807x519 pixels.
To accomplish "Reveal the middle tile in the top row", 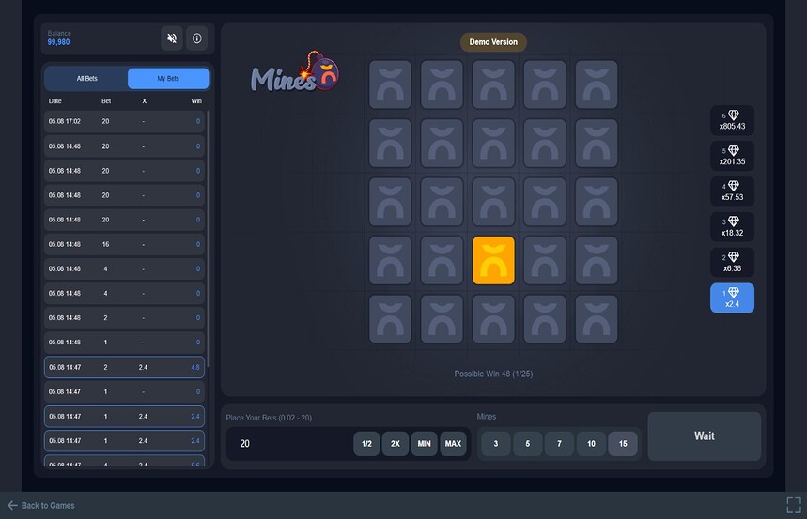I will (x=493, y=84).
